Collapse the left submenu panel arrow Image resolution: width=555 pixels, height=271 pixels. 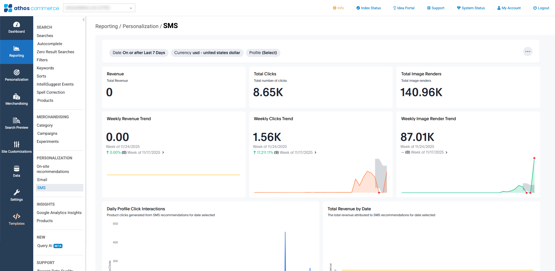click(x=84, y=20)
